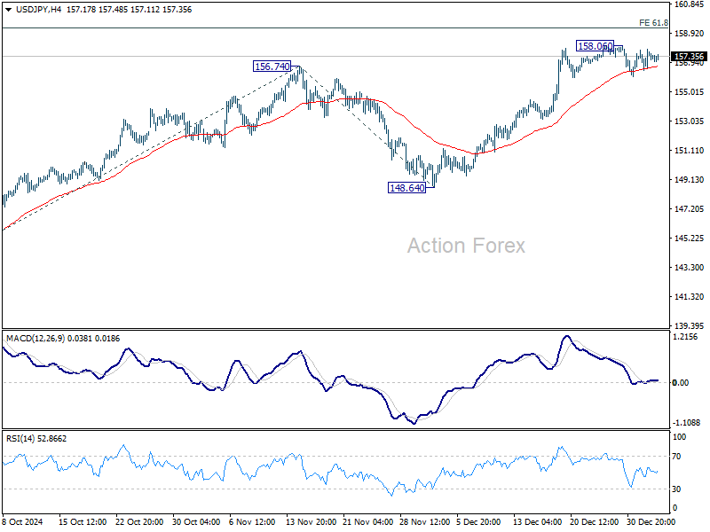
Task: Click the 22 Oct 20:00 time label
Action: (139, 521)
